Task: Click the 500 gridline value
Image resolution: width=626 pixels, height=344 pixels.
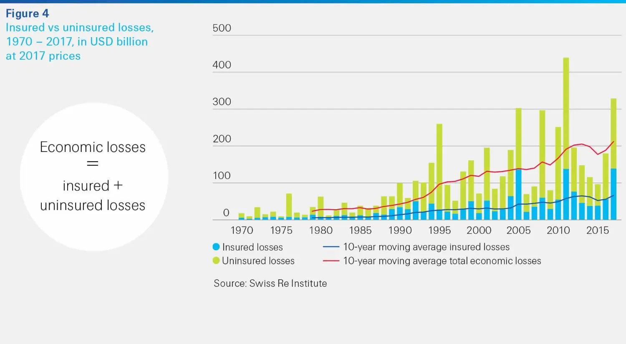Action: coord(222,28)
